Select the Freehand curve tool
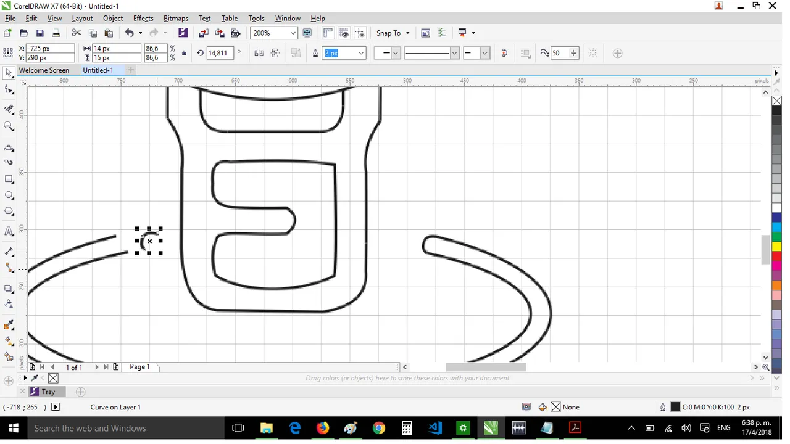The width and height of the screenshot is (790, 444). (9, 148)
